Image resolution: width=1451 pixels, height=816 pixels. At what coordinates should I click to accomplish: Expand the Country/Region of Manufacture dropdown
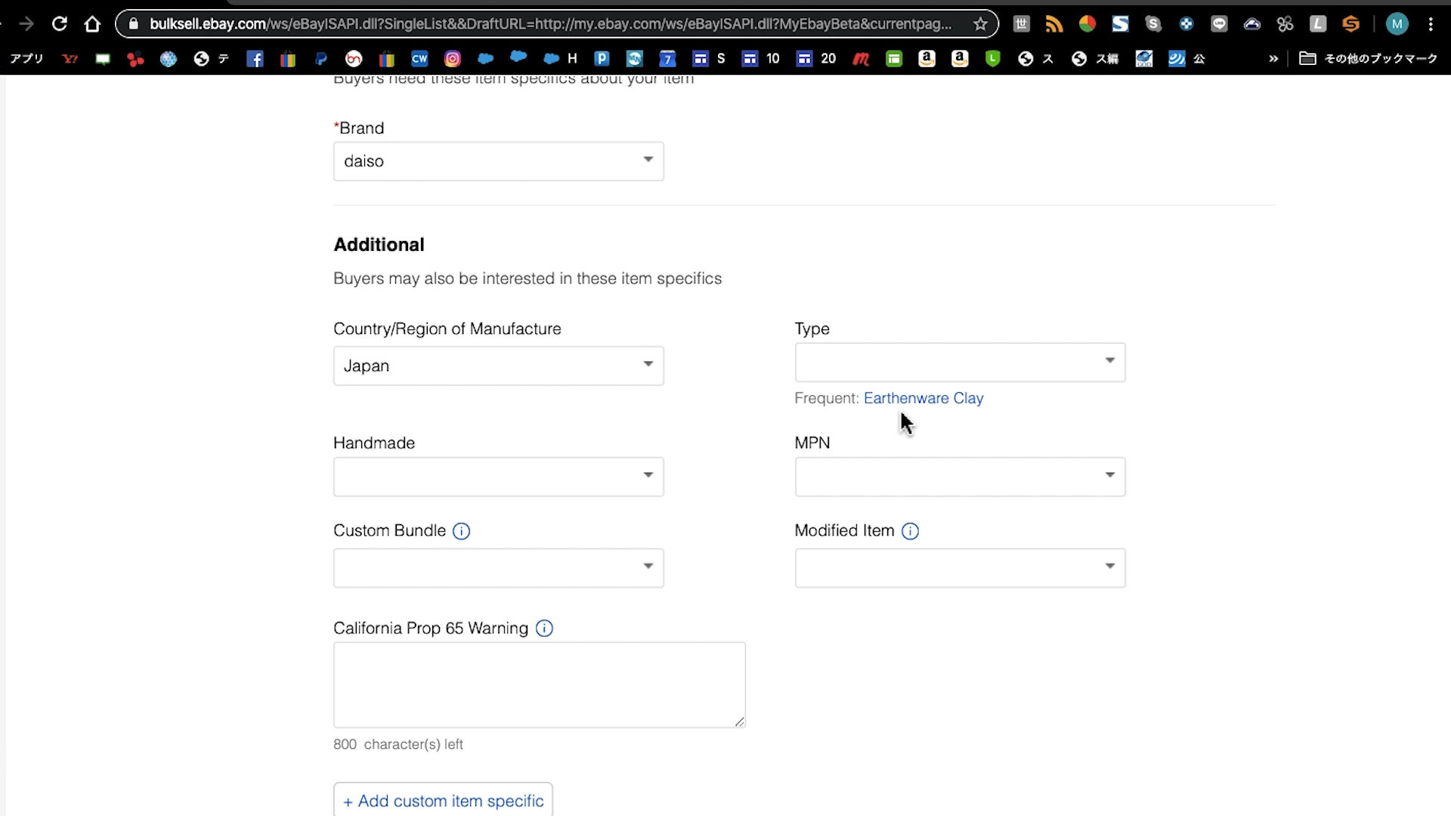tap(498, 366)
